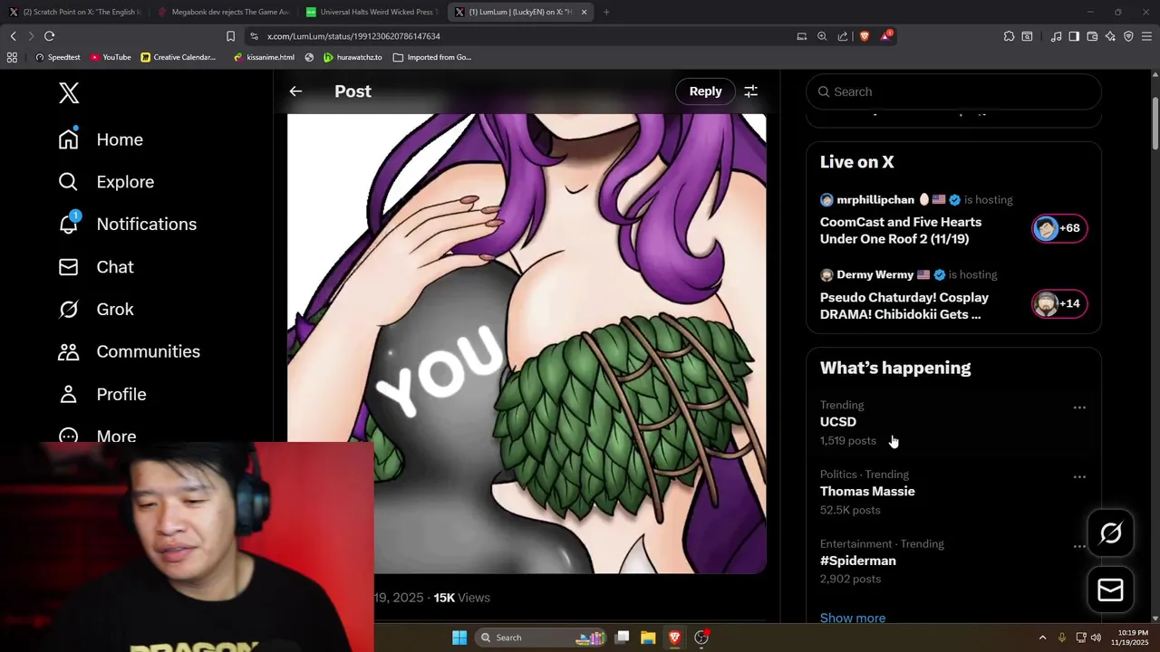Bookmark this page icon
Image resolution: width=1160 pixels, height=652 pixels.
pyautogui.click(x=230, y=36)
